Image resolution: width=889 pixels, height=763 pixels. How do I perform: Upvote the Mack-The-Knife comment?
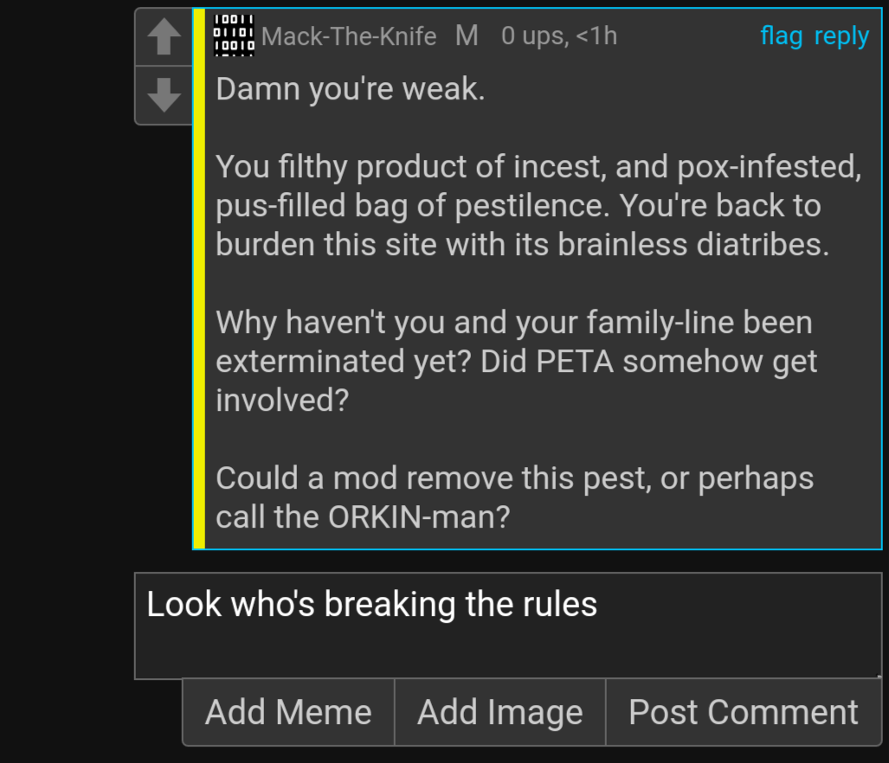[164, 37]
